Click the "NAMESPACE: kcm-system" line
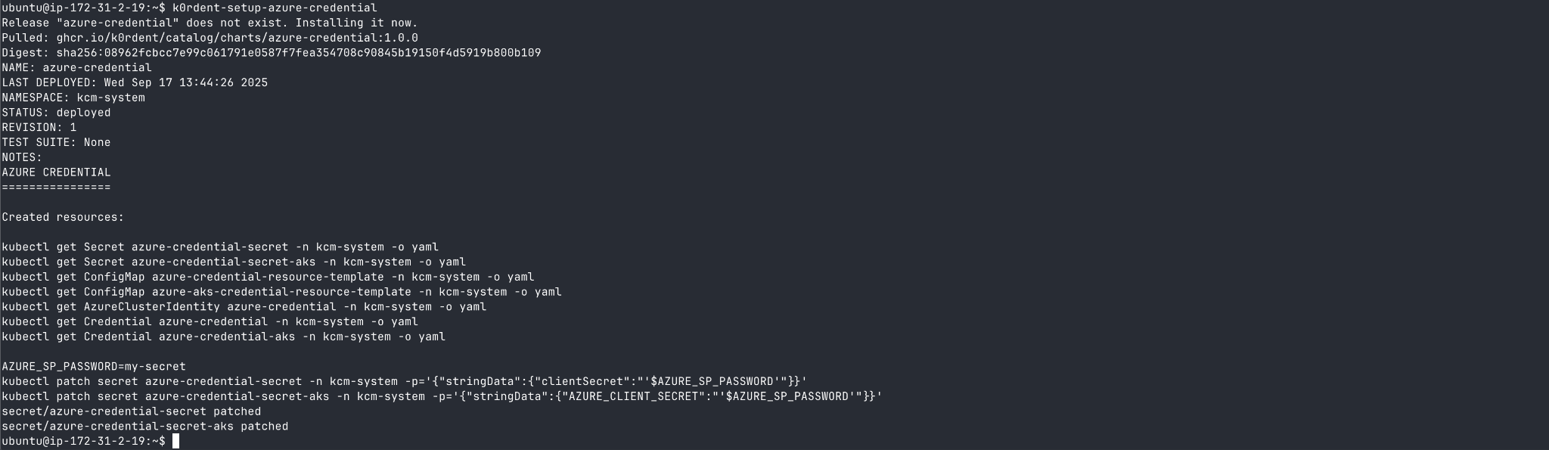 pyautogui.click(x=73, y=98)
